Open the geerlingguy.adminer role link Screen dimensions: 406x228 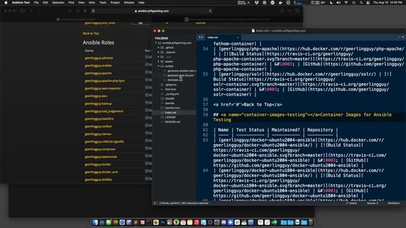(99, 58)
